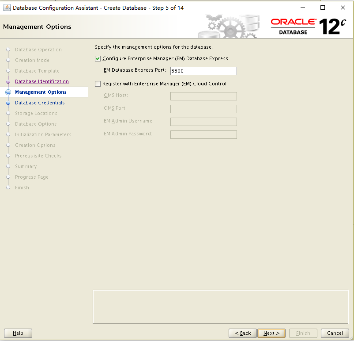Open Database Credentials step link

click(x=40, y=103)
